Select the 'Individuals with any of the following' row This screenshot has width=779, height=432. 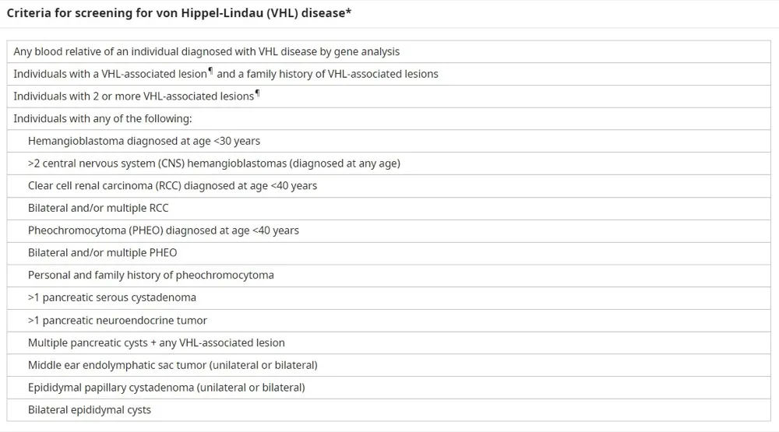coord(102,118)
